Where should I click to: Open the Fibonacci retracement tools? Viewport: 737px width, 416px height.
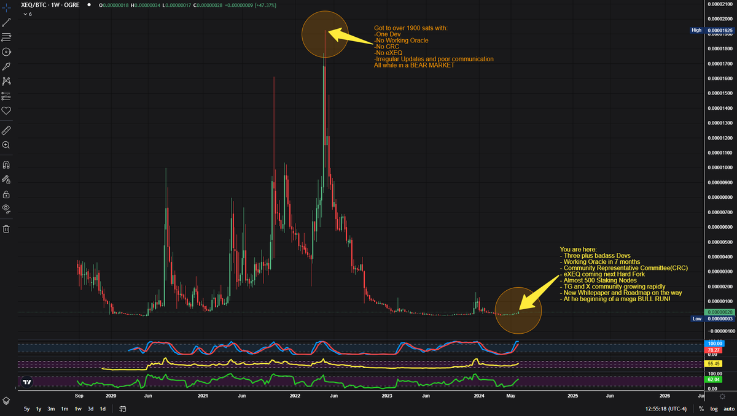click(6, 36)
